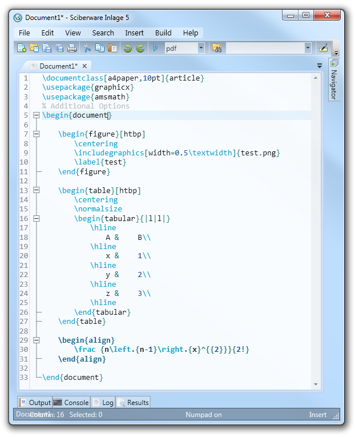Click \usepackage{graphicx} on line 2

point(88,87)
